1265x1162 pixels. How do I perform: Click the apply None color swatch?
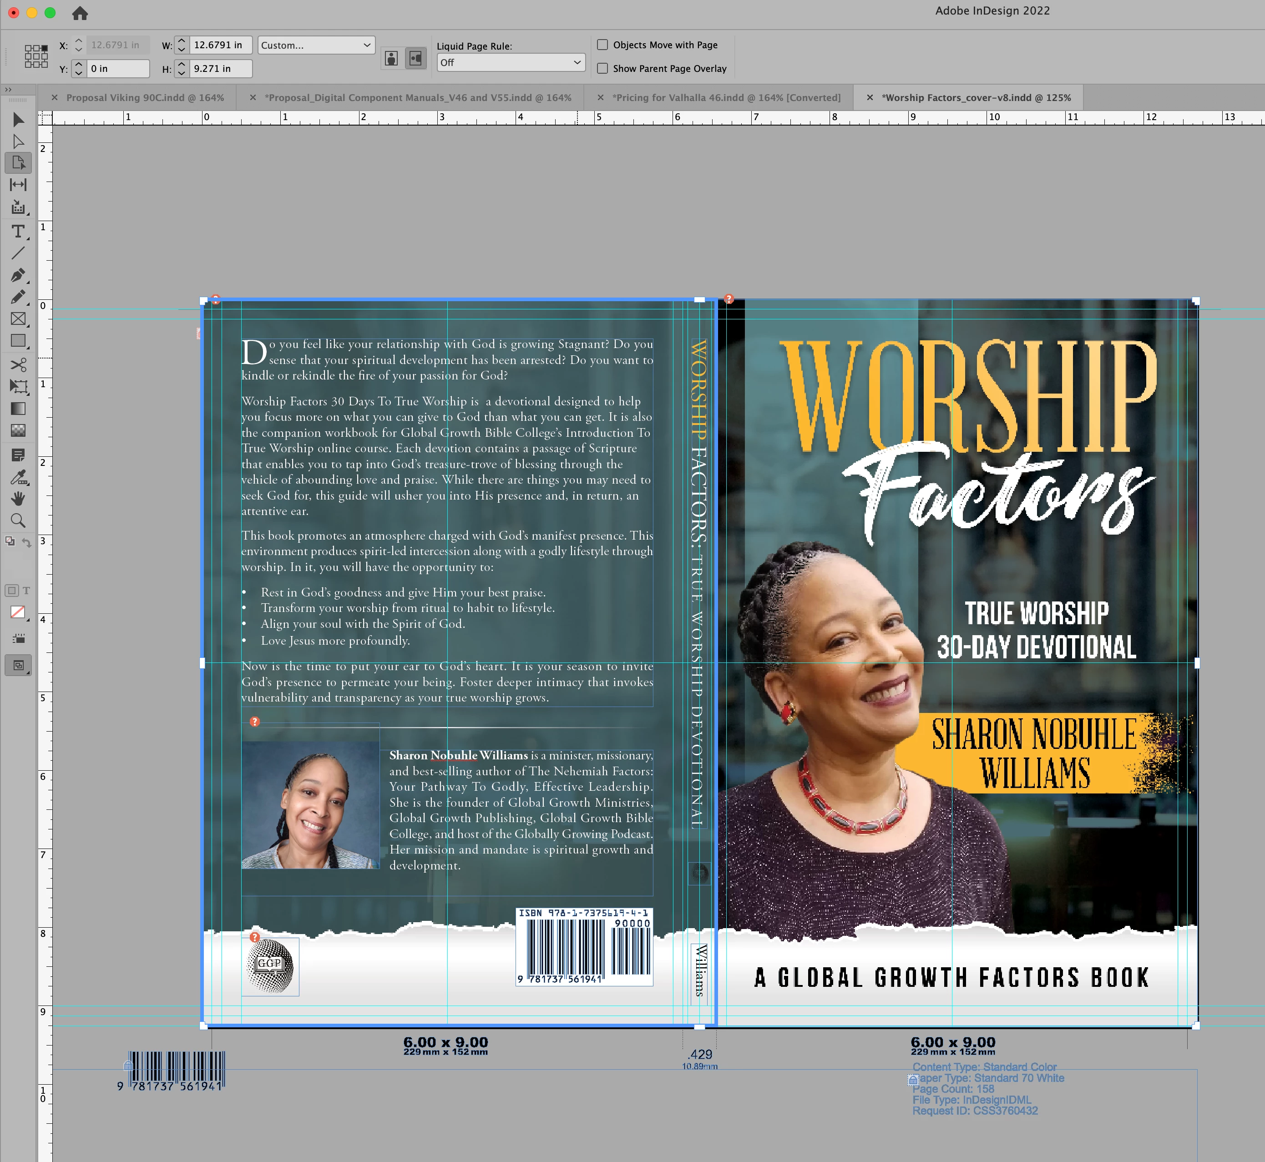[x=18, y=612]
